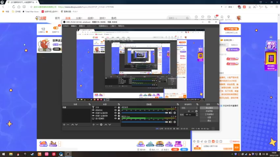The width and height of the screenshot is (280, 157).
Task: Toggle the block effects checkbox in chat
Action: pyautogui.click(x=231, y=141)
